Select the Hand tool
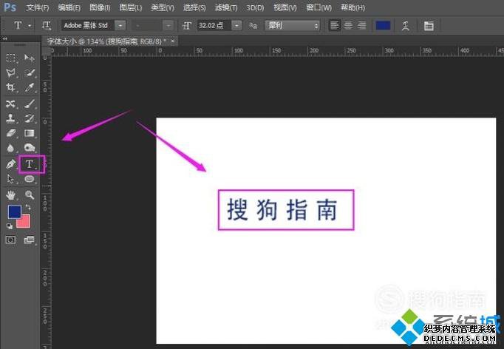 (10, 195)
